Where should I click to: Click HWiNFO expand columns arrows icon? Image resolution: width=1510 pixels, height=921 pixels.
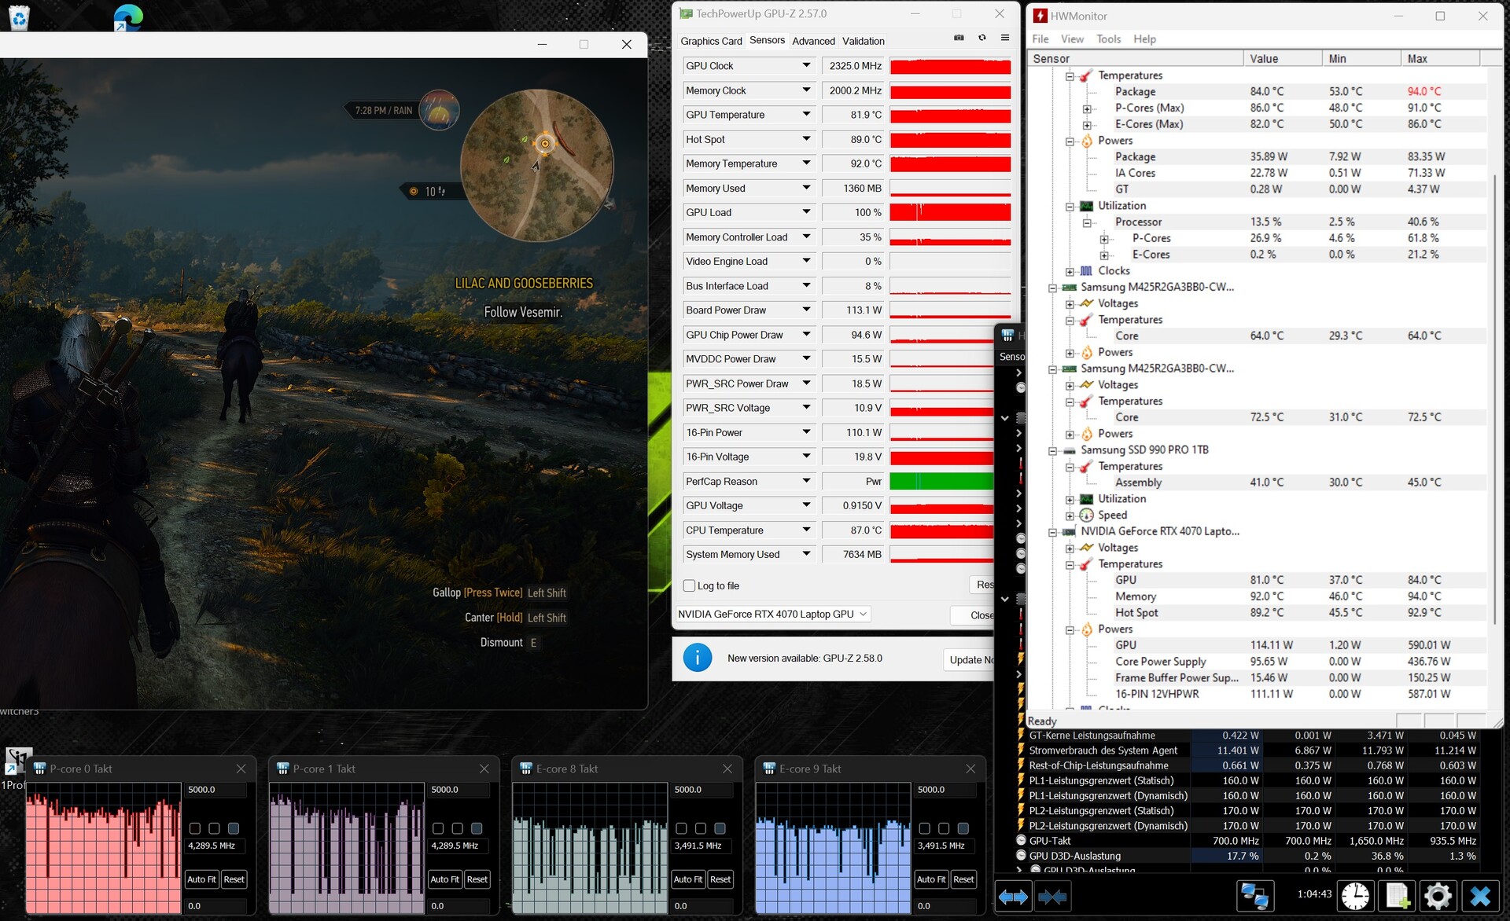point(1013,897)
